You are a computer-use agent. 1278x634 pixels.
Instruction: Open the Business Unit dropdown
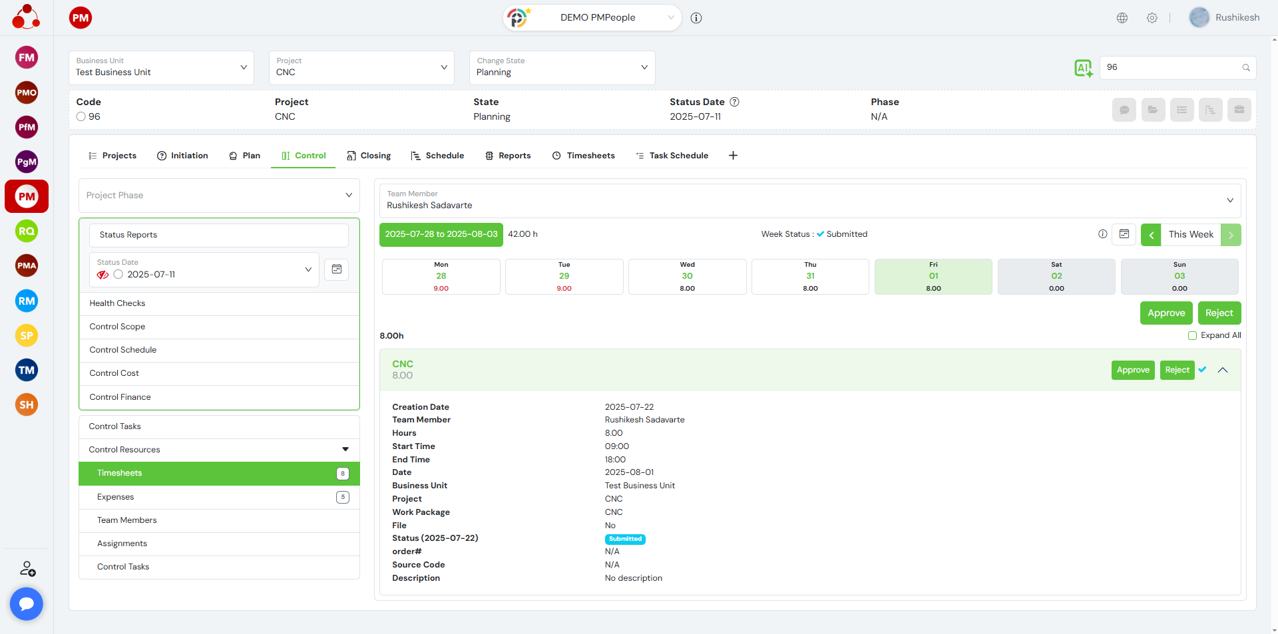(161, 68)
